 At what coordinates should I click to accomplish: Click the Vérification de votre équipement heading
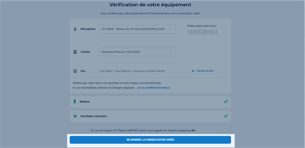click(x=150, y=5)
